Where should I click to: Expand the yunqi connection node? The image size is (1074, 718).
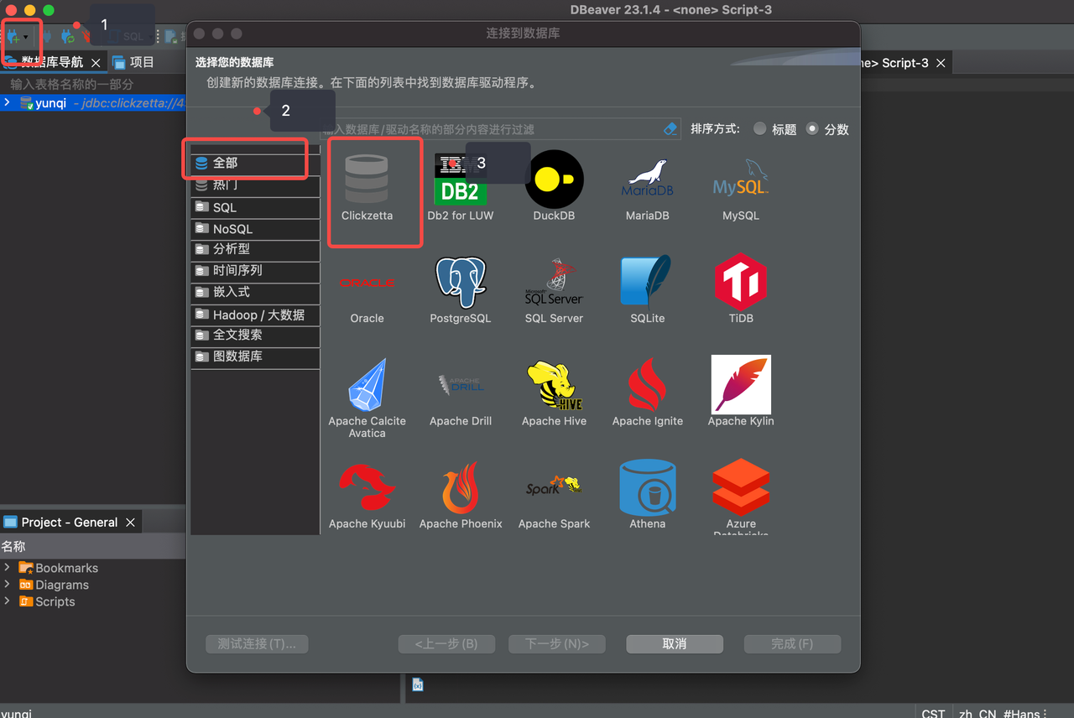click(8, 102)
